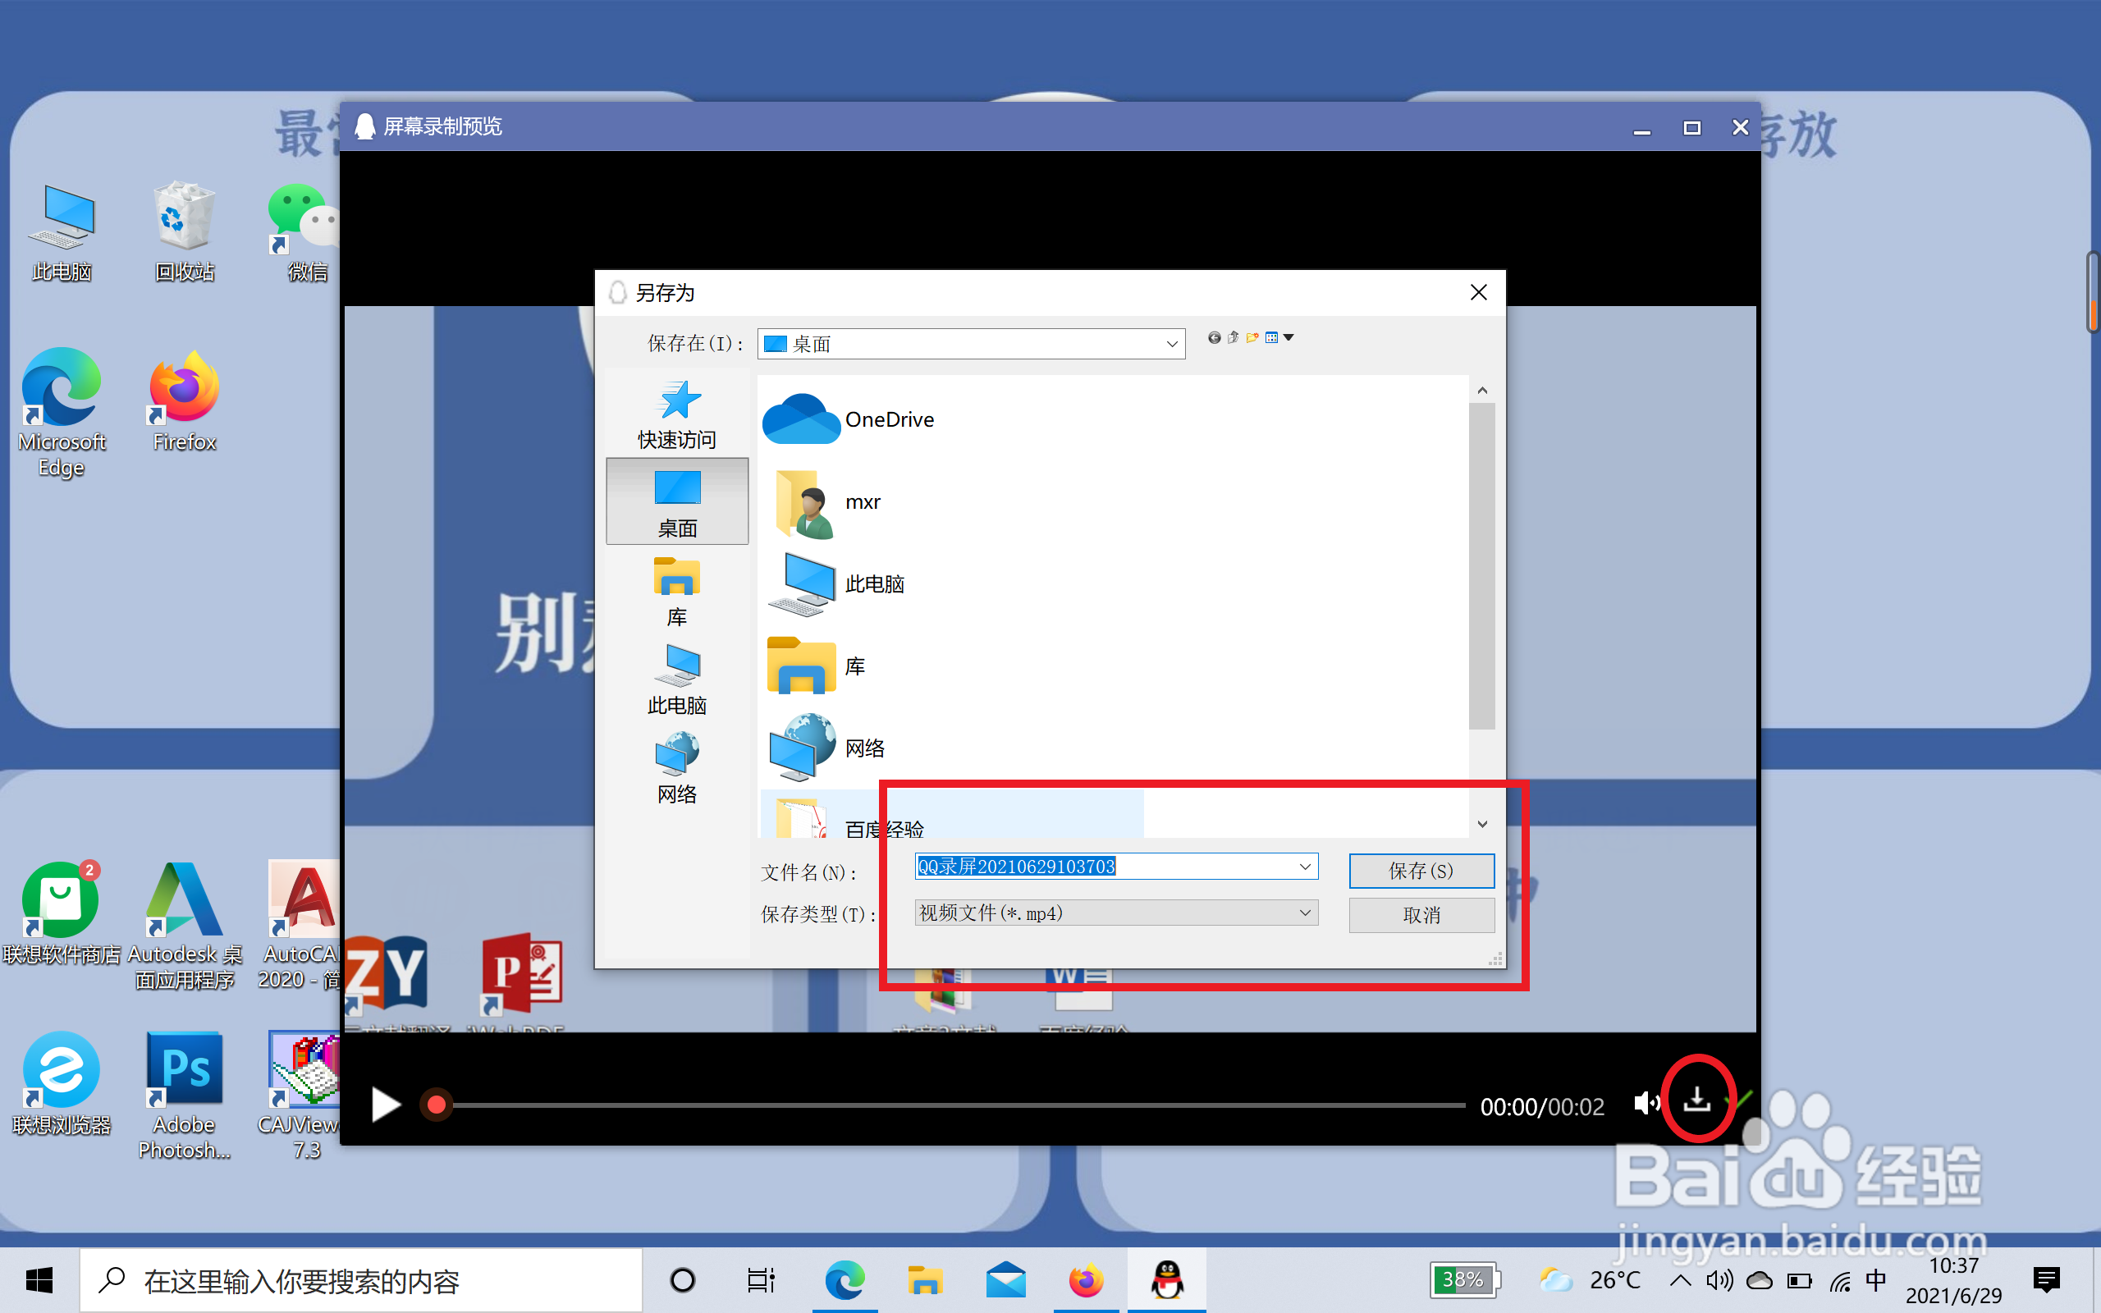Click the Go Back navigation icon
This screenshot has width=2101, height=1313.
1213,338
